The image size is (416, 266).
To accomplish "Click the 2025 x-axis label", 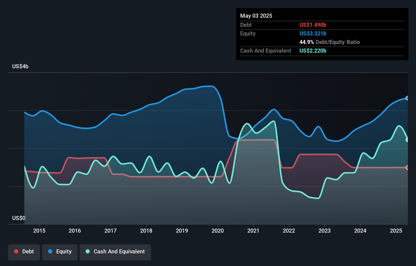I will coord(396,231).
